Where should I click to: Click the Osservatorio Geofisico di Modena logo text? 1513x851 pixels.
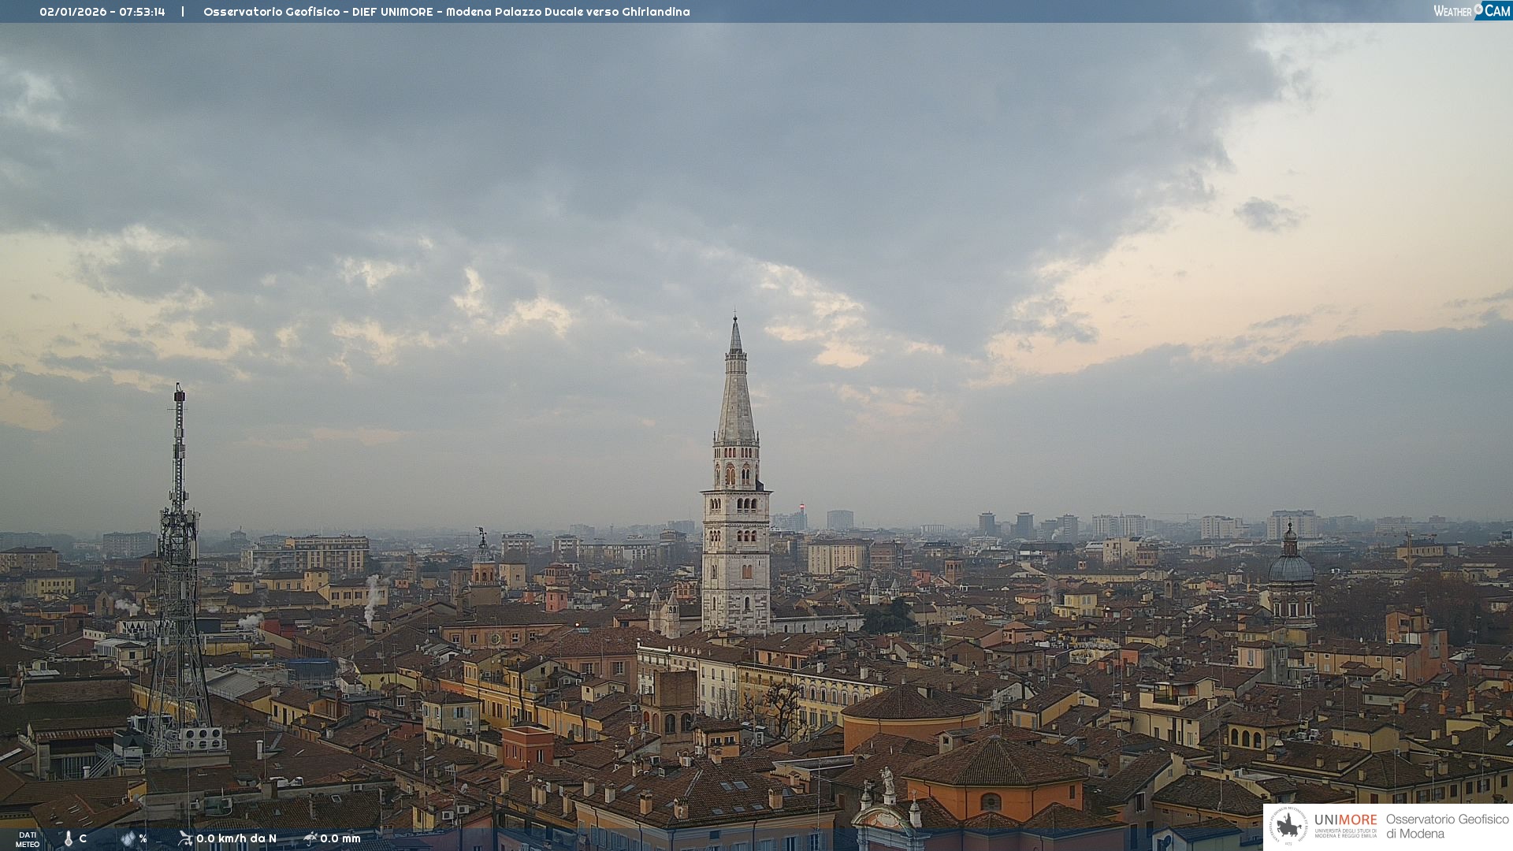tap(1447, 826)
